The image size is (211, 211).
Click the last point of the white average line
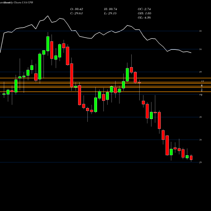tap(191, 53)
